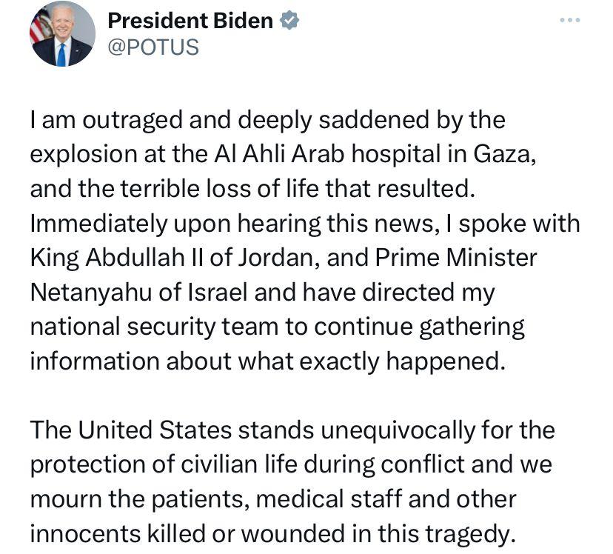
Task: Open the three-dot more options menu
Action: click(569, 20)
